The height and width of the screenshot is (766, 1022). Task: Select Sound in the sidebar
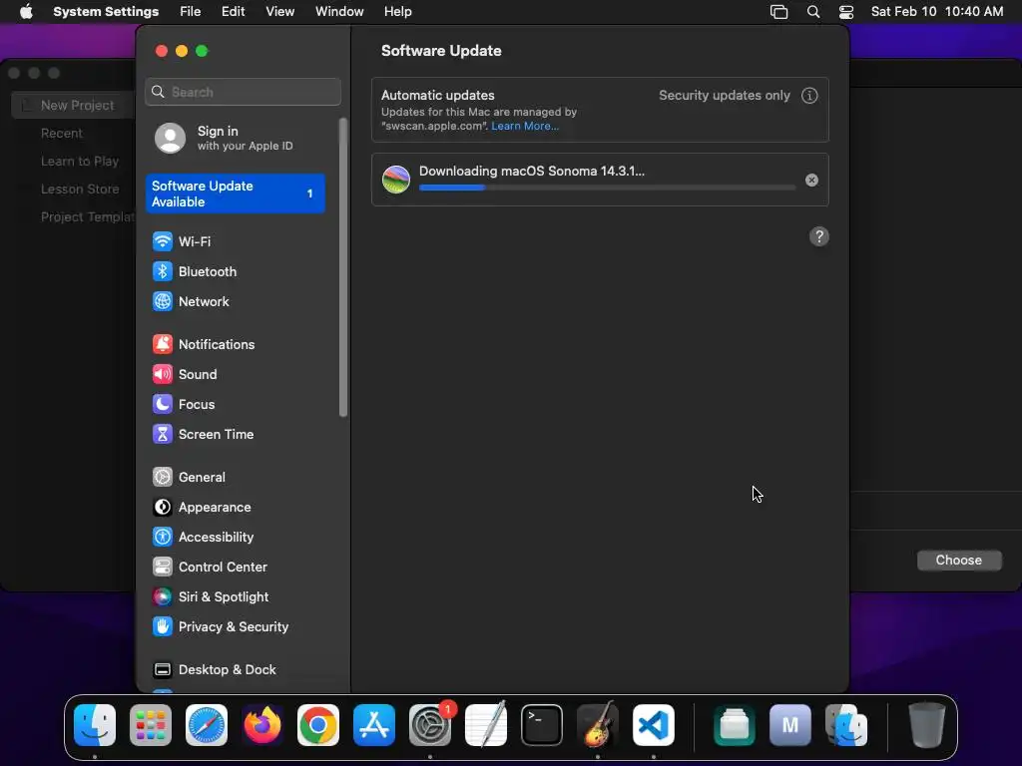click(236, 375)
